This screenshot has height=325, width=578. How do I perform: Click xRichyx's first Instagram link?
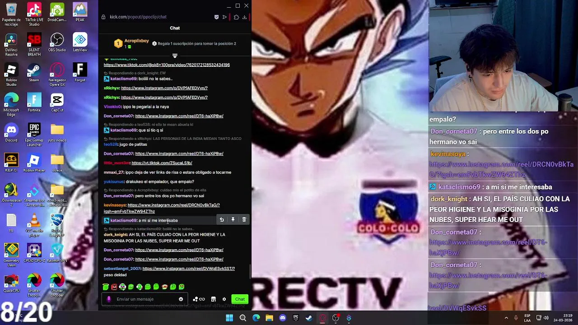click(164, 88)
